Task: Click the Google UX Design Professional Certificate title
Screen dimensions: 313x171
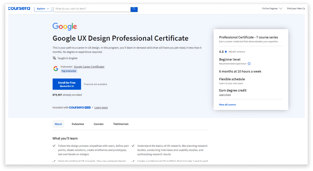Action: [x=120, y=38]
